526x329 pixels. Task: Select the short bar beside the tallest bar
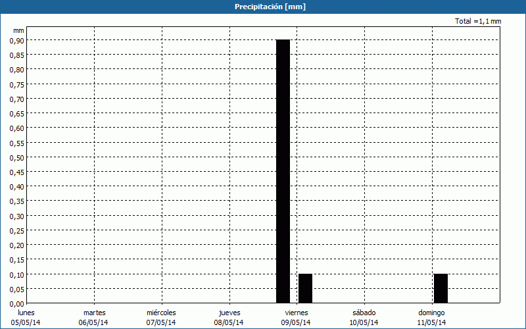(x=305, y=288)
